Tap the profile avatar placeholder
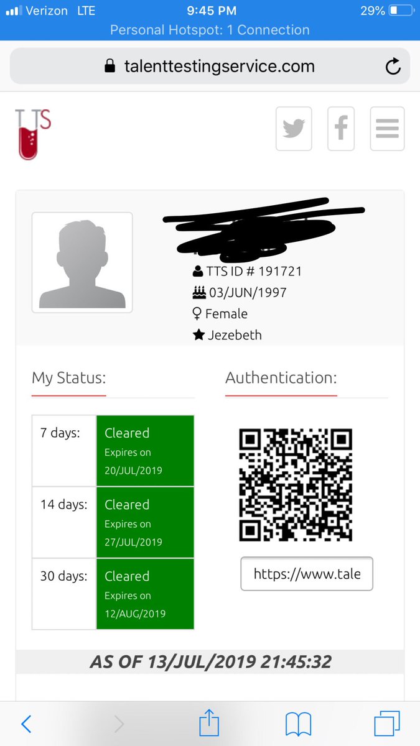420x746 pixels. tap(82, 262)
